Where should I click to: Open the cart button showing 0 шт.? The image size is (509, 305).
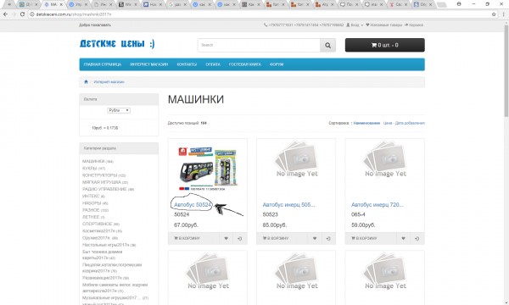tap(384, 45)
